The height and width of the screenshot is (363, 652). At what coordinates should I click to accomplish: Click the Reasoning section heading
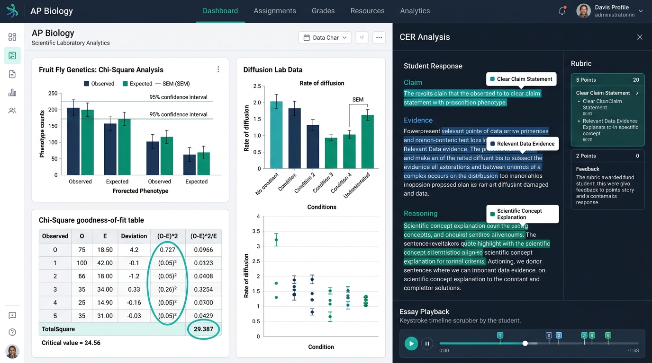421,213
